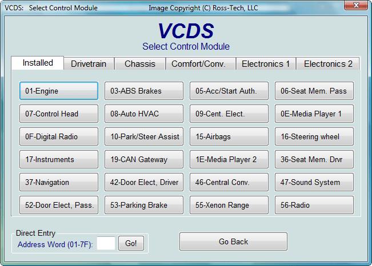This screenshot has width=372, height=266.
Task: Open the 07-Control Head module
Action: pos(59,114)
